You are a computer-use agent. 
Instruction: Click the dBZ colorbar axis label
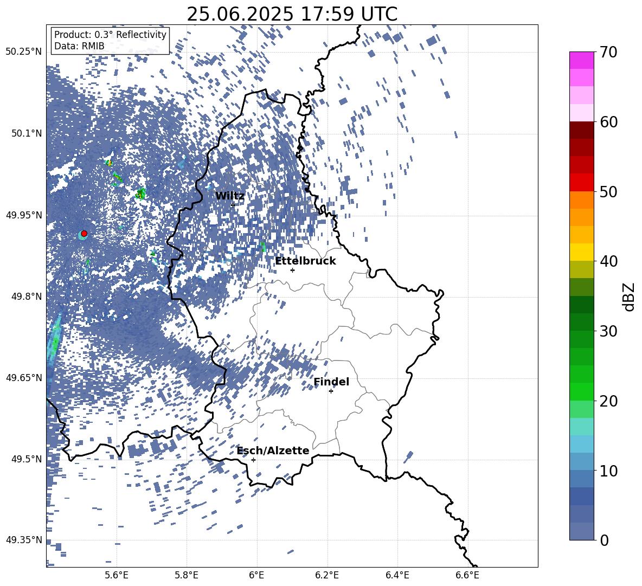[x=630, y=297]
